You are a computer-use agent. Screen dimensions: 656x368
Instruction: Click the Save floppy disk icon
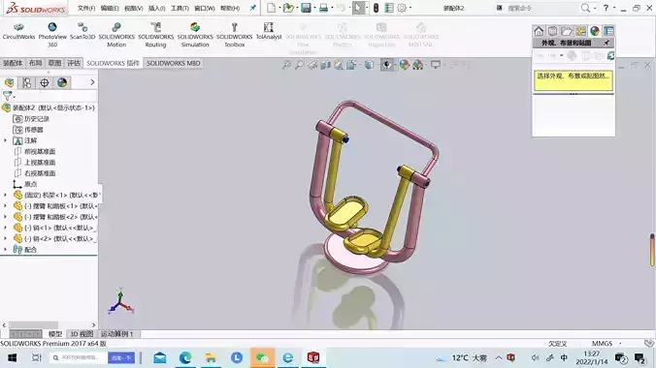coord(306,8)
